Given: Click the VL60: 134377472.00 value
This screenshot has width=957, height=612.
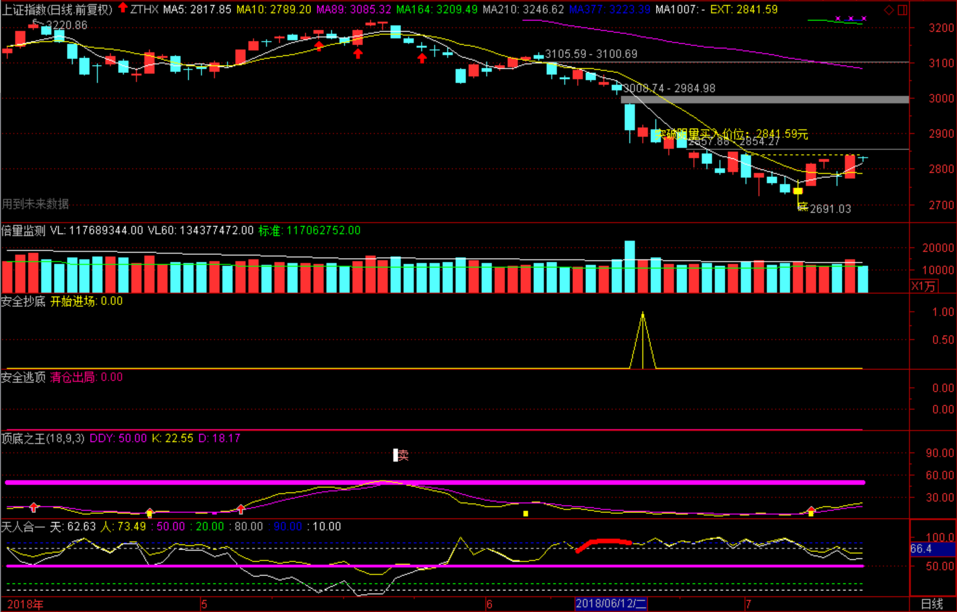Looking at the screenshot, I should click(x=201, y=230).
